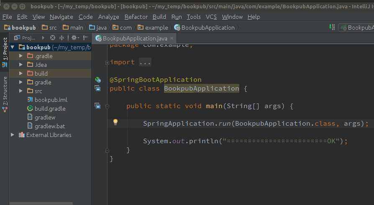This screenshot has height=205, width=374.
Task: Select the src folder in Project tree
Action: [50, 91]
